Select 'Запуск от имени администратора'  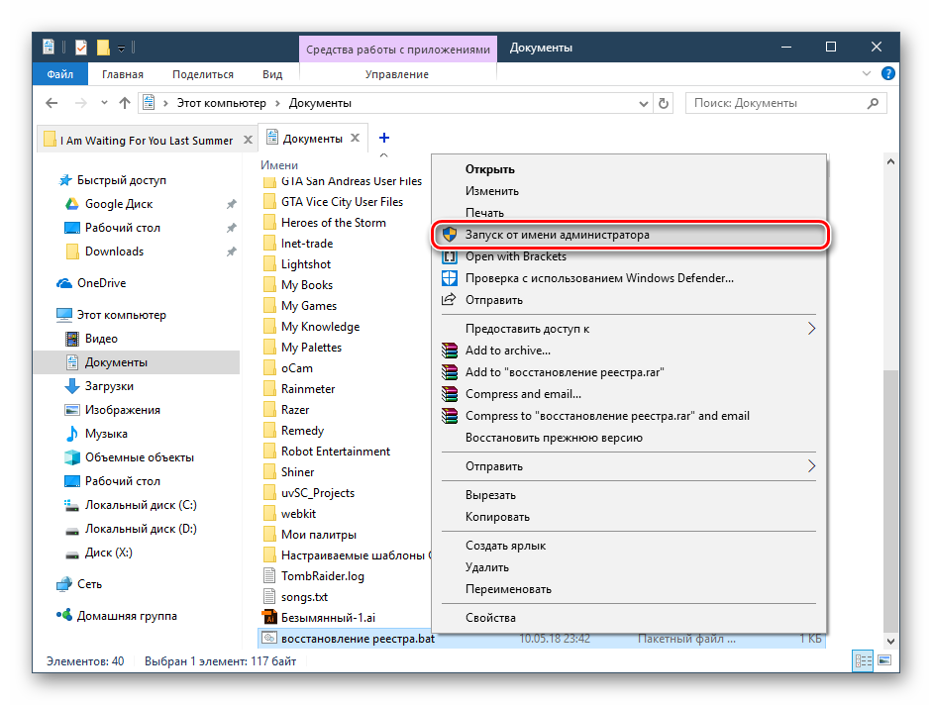(x=558, y=236)
